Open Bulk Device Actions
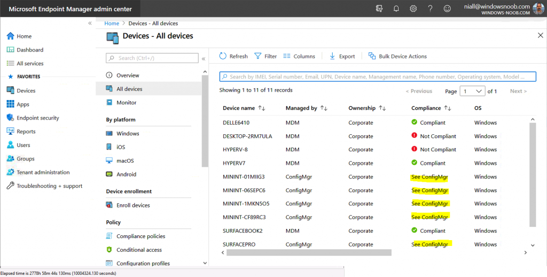 coord(397,56)
